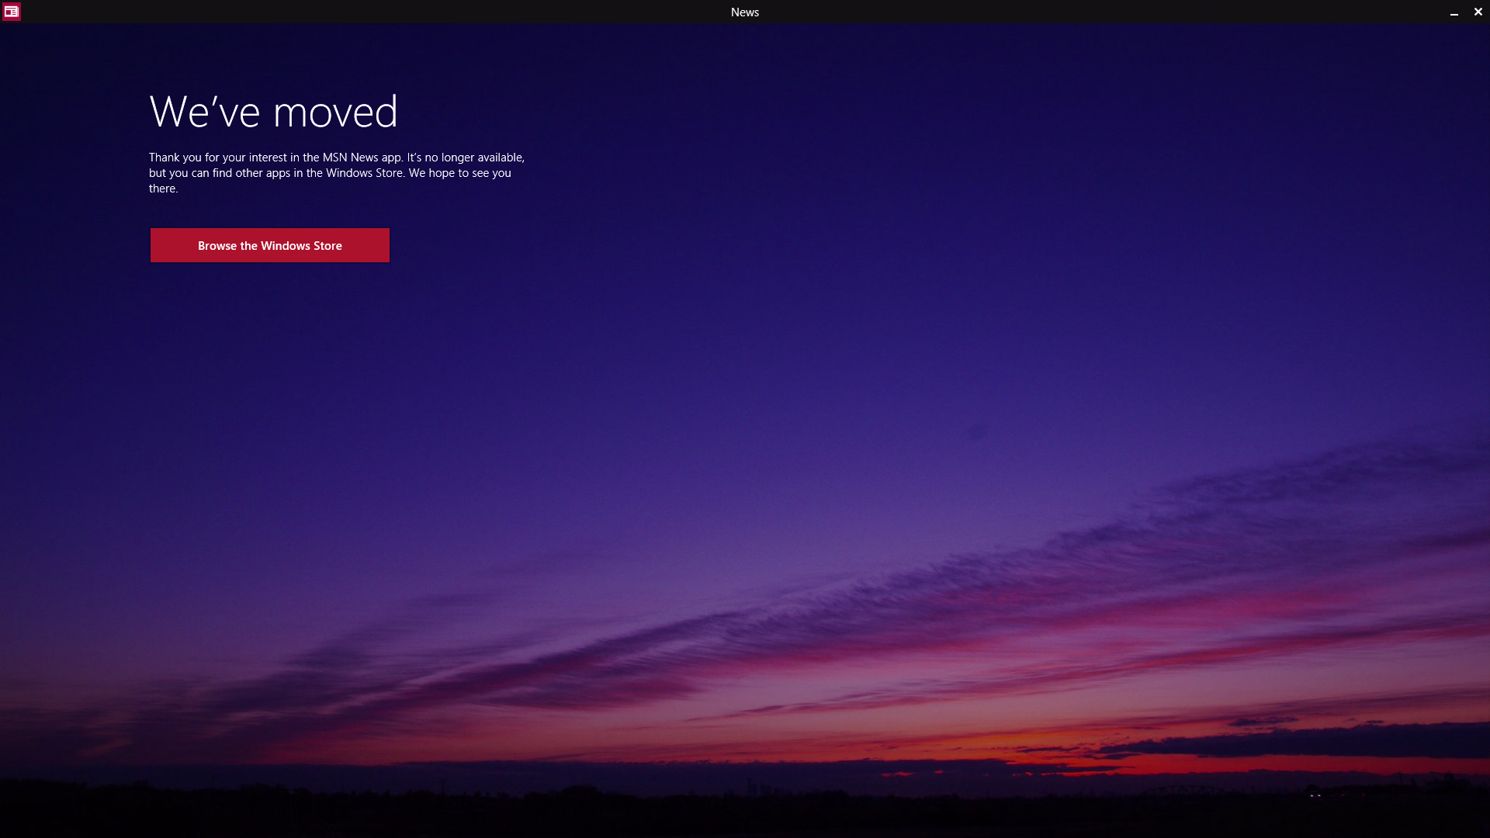Click the We hope to see you sentence
The width and height of the screenshot is (1490, 838).
[459, 173]
